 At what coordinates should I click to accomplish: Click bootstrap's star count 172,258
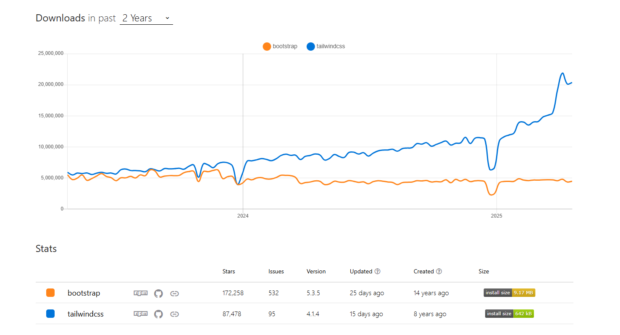233,293
